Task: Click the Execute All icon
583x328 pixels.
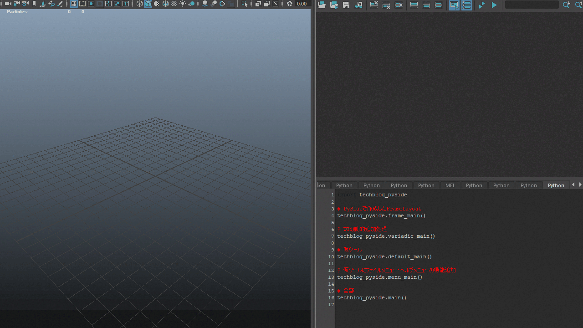Action: 482,5
